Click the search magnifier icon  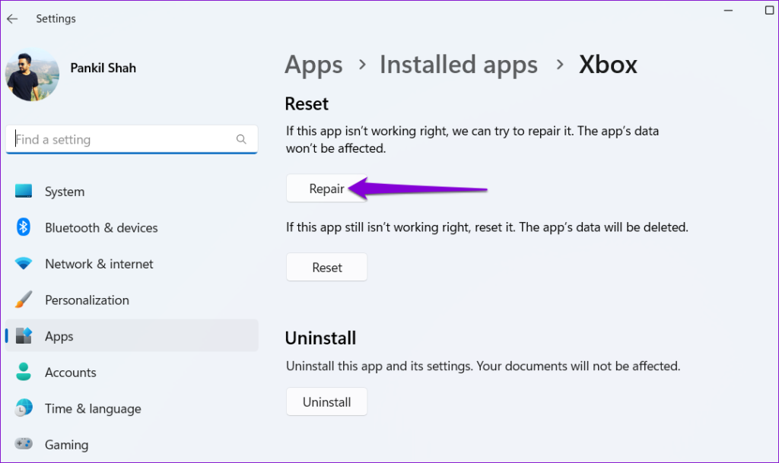[x=241, y=140]
